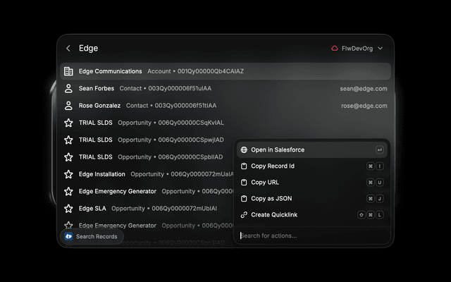Click the star icon for TRIAL SLDS 006Qy00000CSpwjIAD
Image resolution: width=451 pixels, height=282 pixels.
tap(68, 140)
